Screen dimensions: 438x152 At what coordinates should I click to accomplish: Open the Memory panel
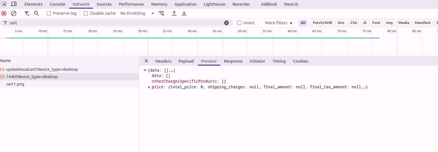[x=159, y=4]
